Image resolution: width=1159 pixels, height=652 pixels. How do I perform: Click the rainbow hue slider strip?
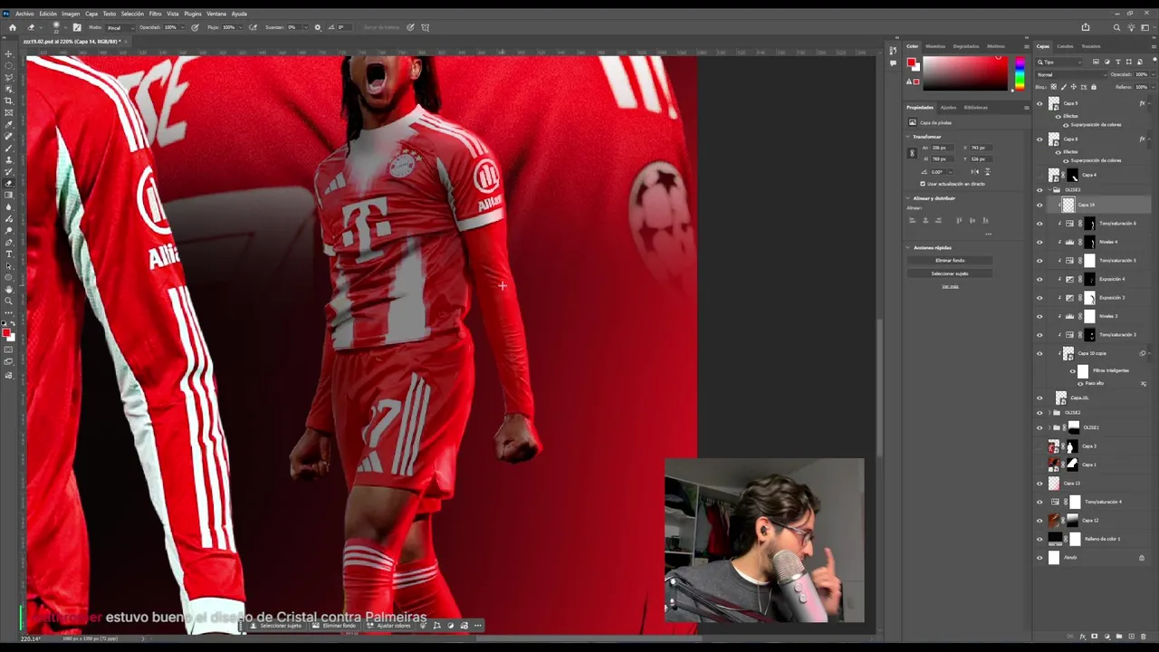click(x=1020, y=73)
